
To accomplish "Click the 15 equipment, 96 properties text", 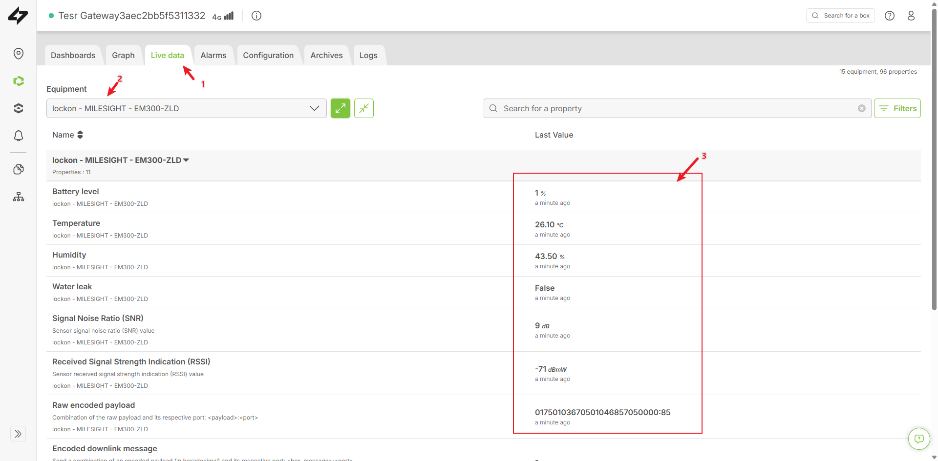I will pos(878,72).
